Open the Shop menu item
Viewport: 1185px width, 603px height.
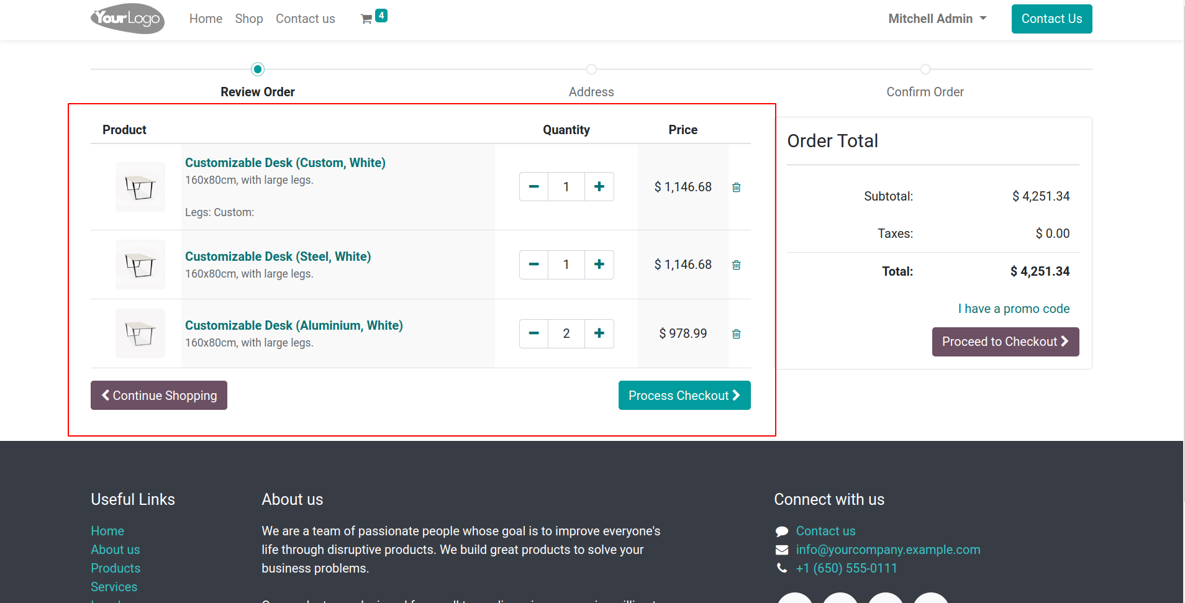click(x=248, y=19)
